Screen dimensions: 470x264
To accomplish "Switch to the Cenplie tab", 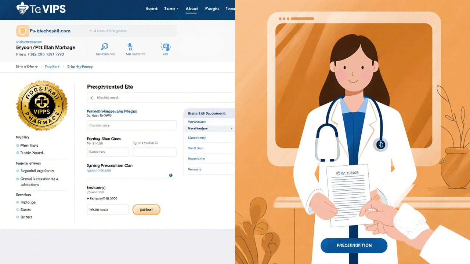I will click(x=52, y=67).
